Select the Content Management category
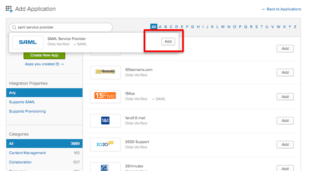The height and width of the screenshot is (171, 309). tap(27, 153)
